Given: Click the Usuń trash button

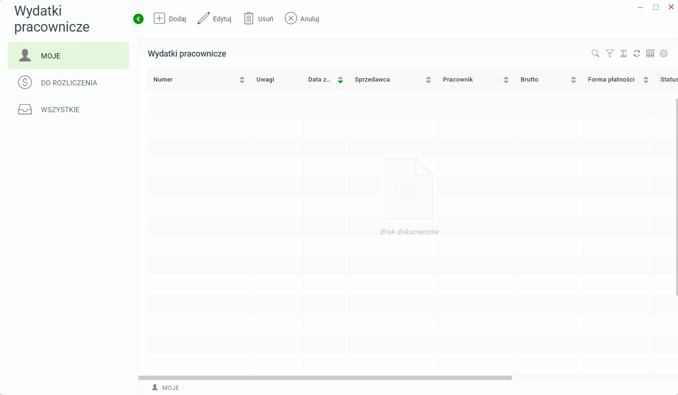Looking at the screenshot, I should (x=258, y=19).
